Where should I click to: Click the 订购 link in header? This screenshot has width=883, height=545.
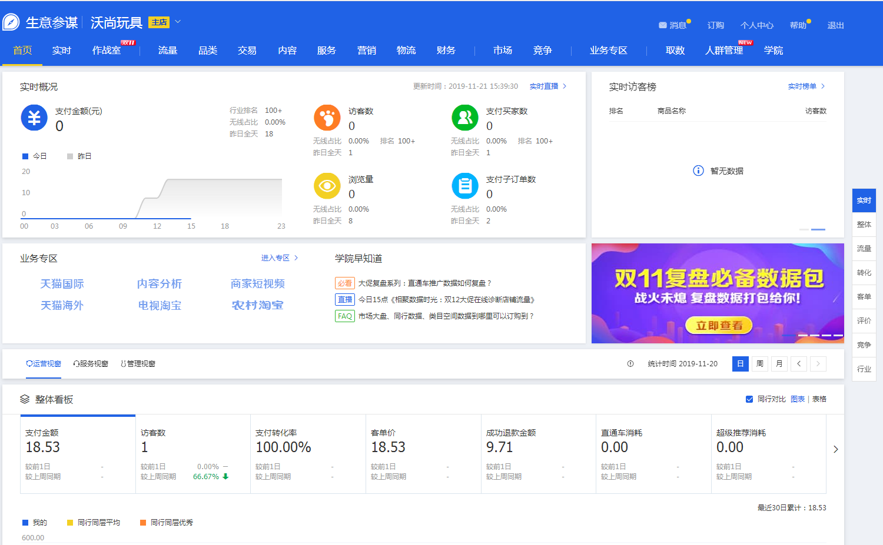click(716, 25)
